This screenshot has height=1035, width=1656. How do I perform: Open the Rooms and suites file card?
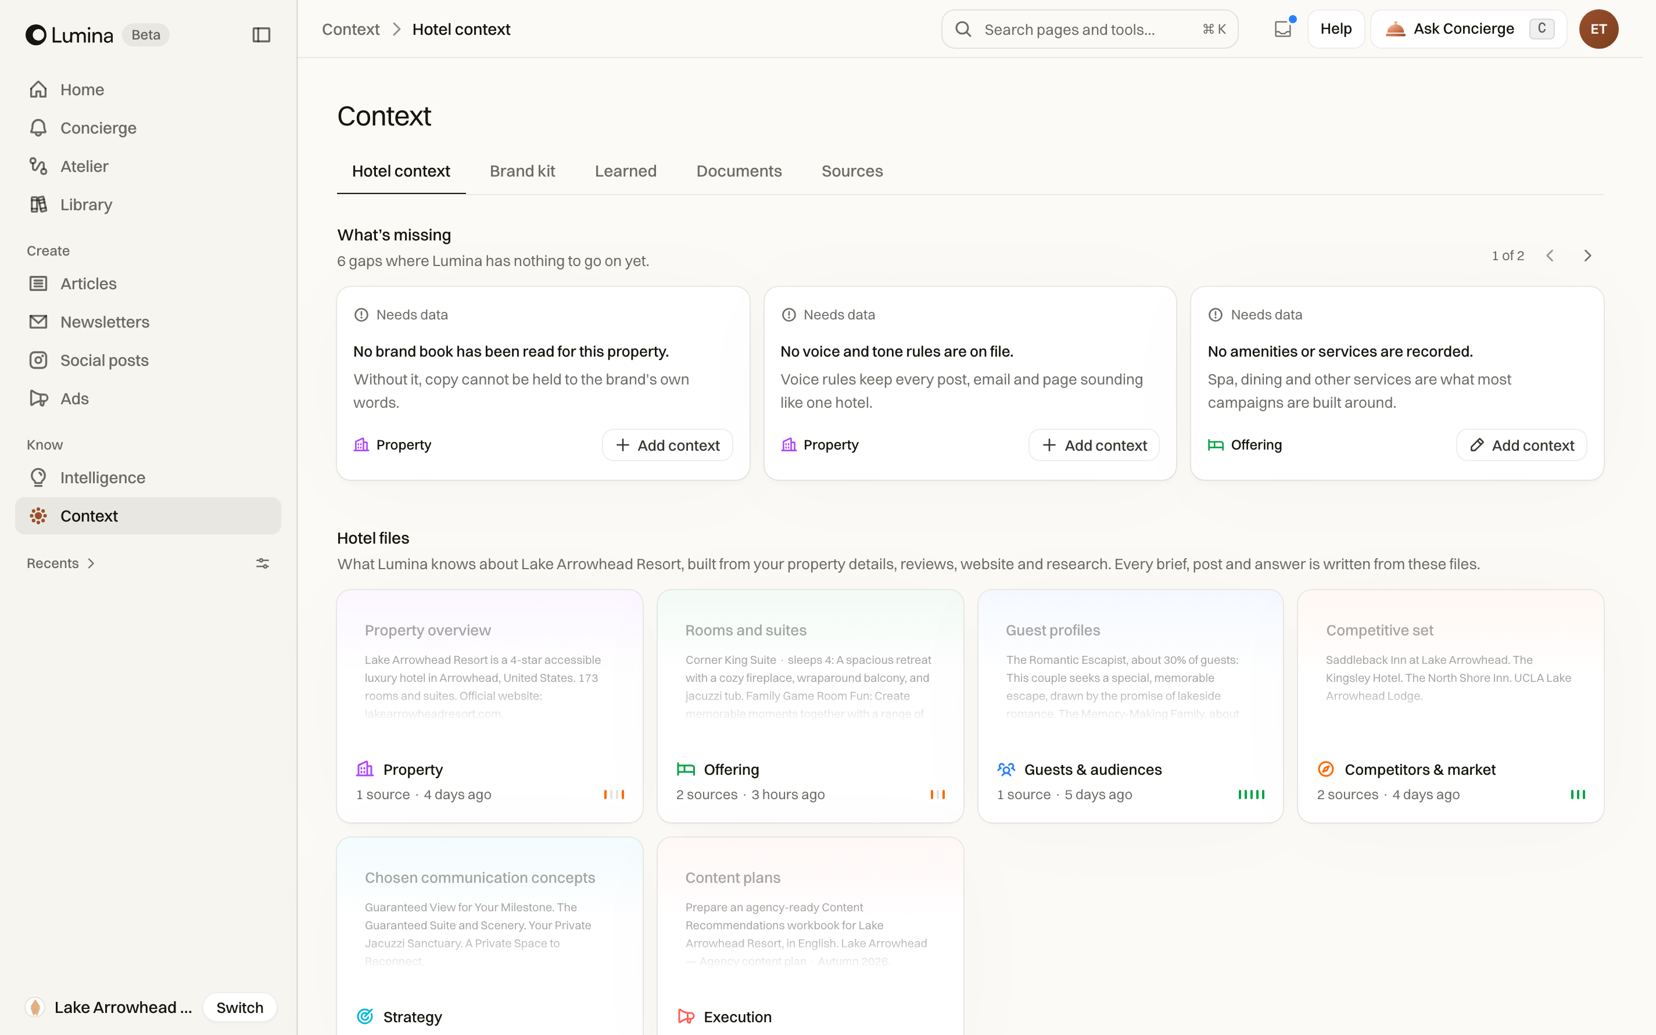point(810,706)
